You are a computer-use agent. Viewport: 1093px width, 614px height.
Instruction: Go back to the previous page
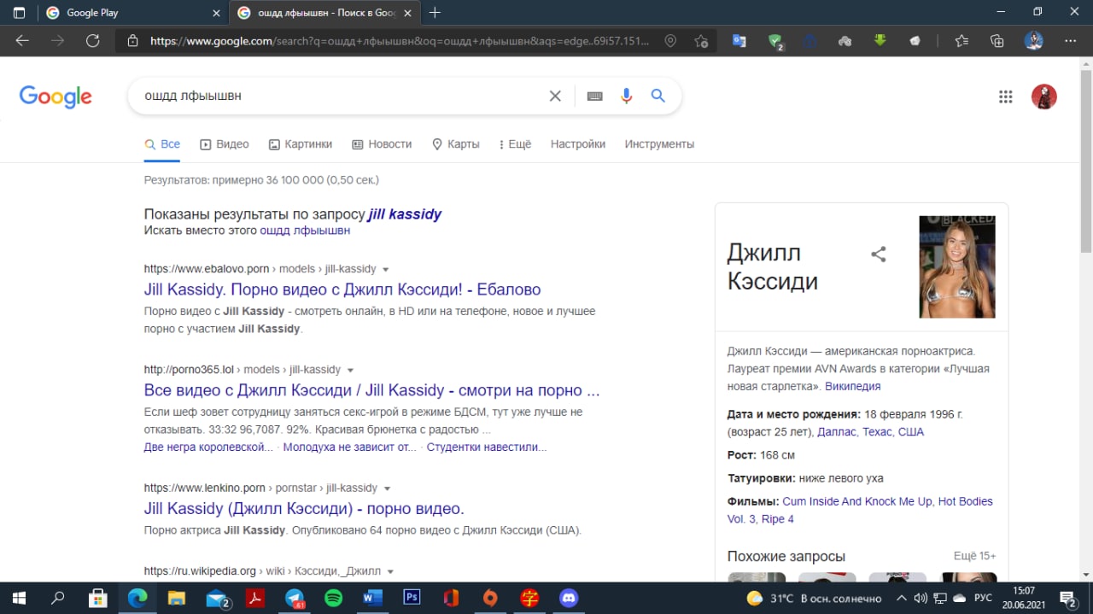click(22, 41)
